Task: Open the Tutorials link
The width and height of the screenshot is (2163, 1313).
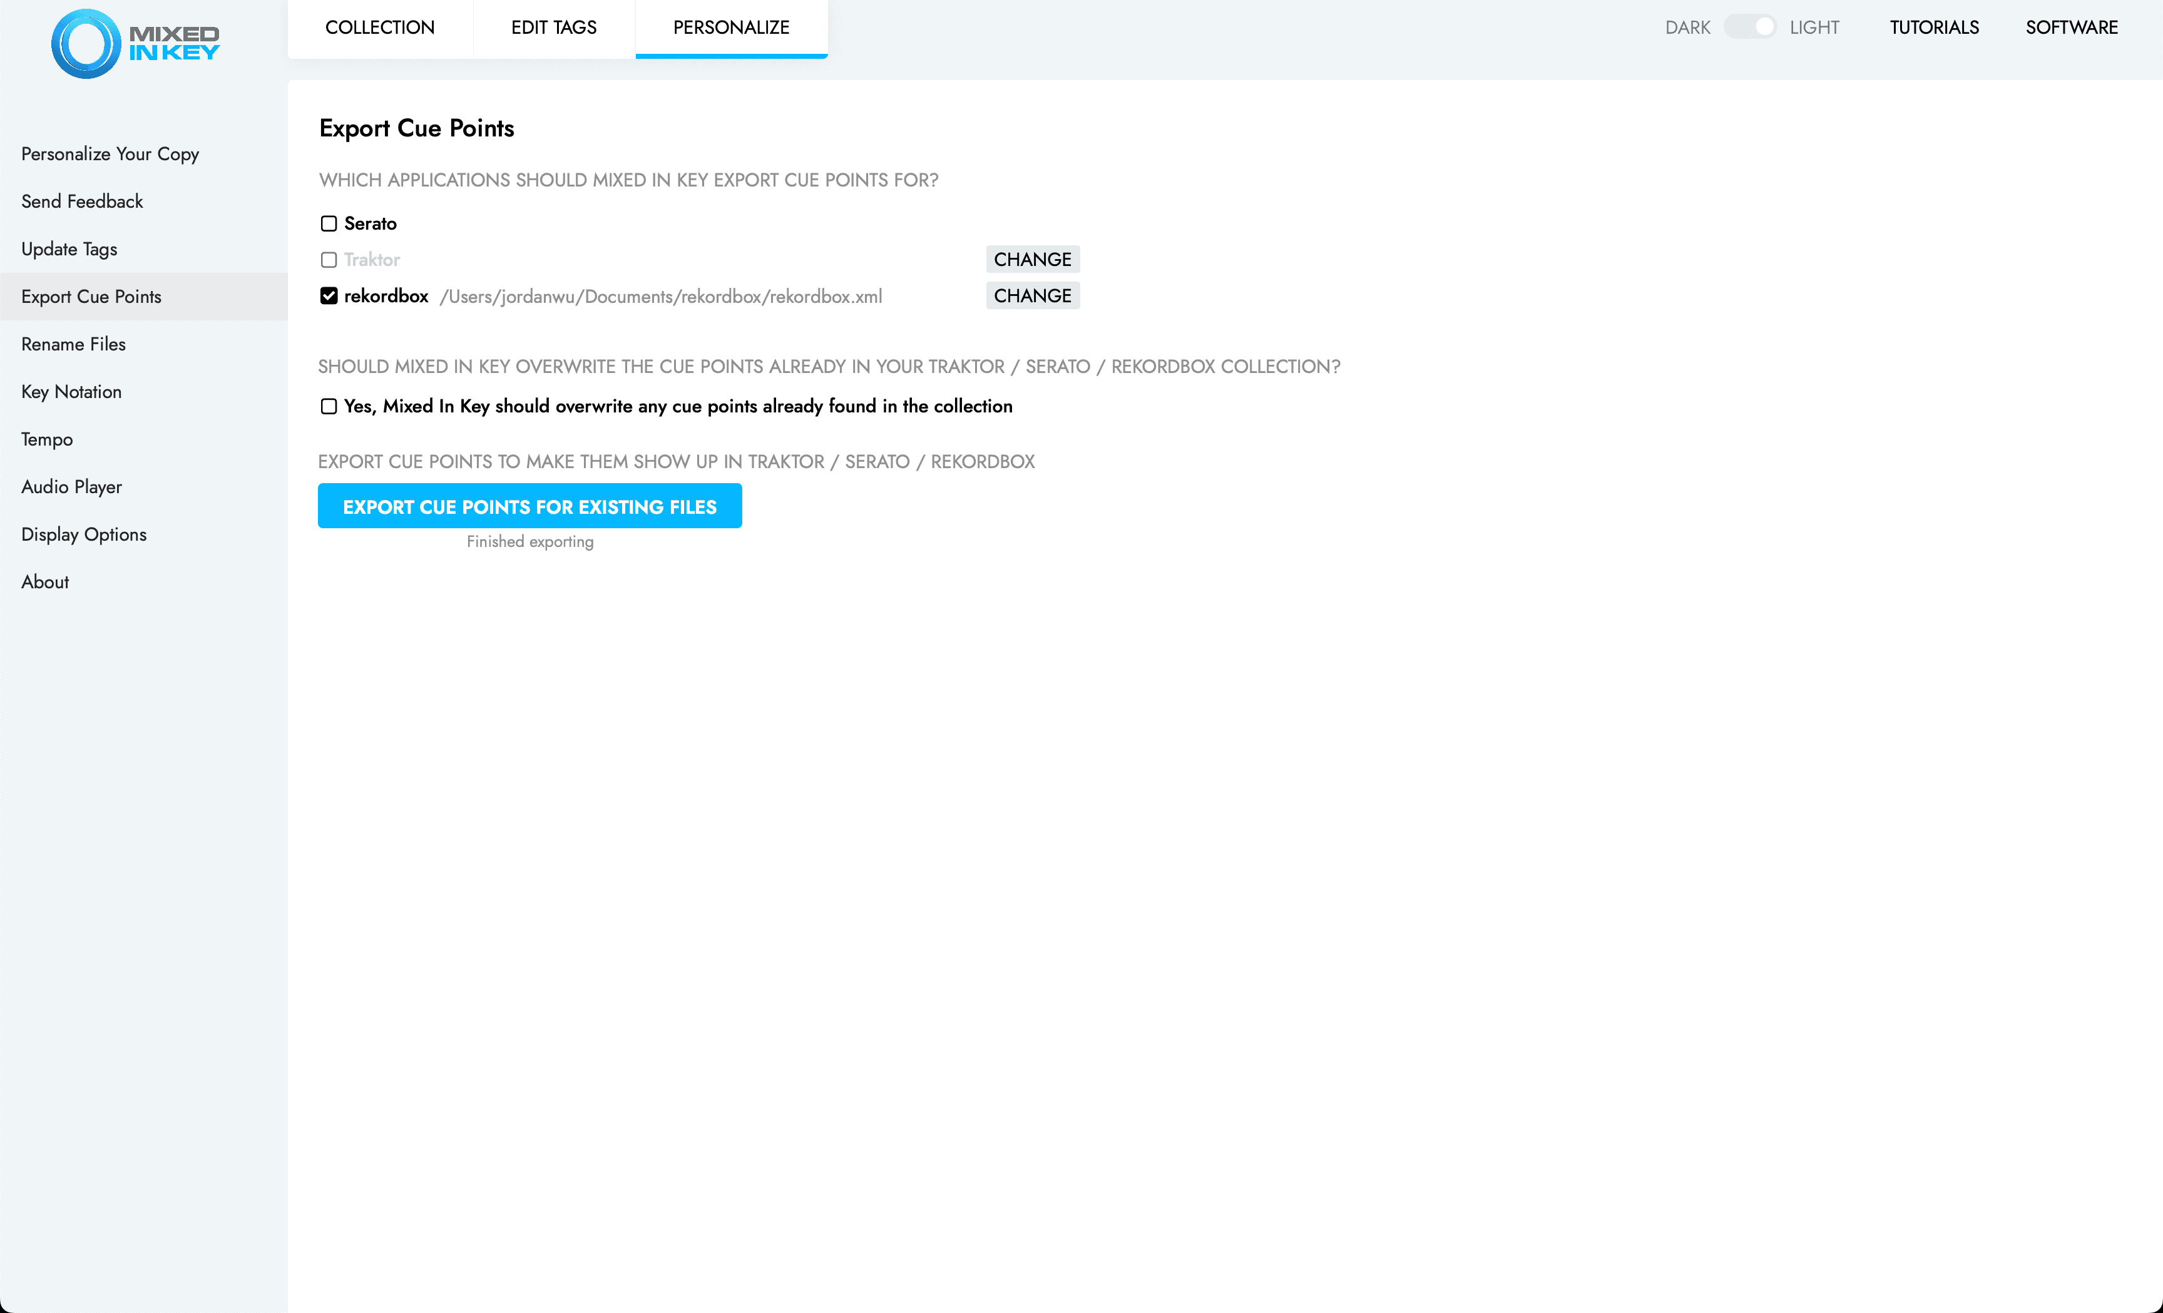Action: (1935, 27)
